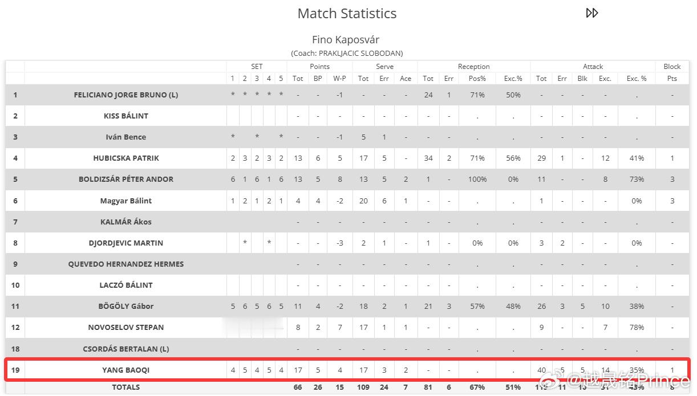Select the YANG BAOQI player row
The height and width of the screenshot is (396, 697).
pos(347,370)
